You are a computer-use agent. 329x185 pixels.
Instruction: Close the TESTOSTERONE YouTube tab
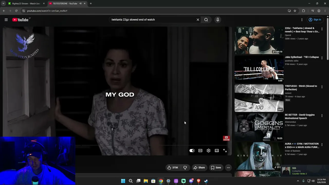pos(85,4)
